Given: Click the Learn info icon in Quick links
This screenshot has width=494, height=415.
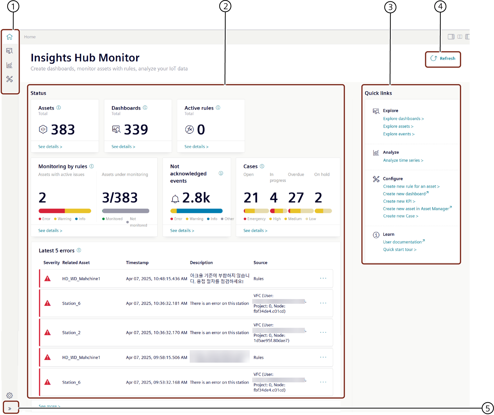Looking at the screenshot, I should (x=376, y=235).
